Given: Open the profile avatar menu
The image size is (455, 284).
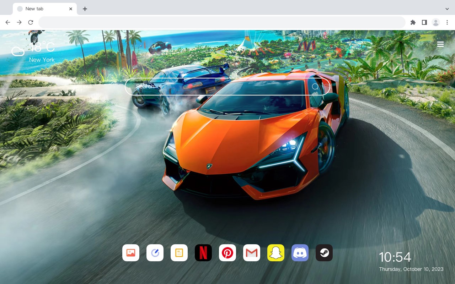Looking at the screenshot, I should (x=436, y=22).
